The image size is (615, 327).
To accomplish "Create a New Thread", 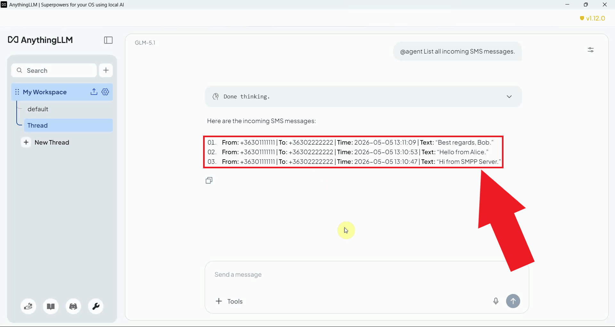I will [45, 142].
